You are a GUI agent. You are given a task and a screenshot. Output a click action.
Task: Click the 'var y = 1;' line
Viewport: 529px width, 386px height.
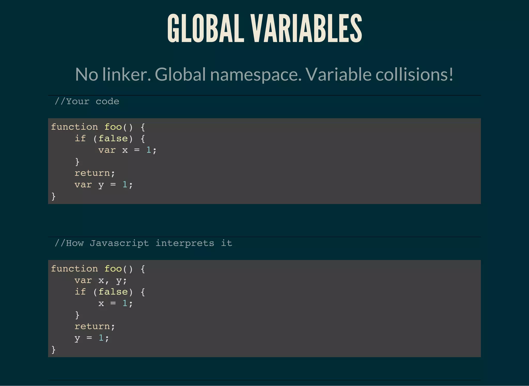tap(104, 185)
